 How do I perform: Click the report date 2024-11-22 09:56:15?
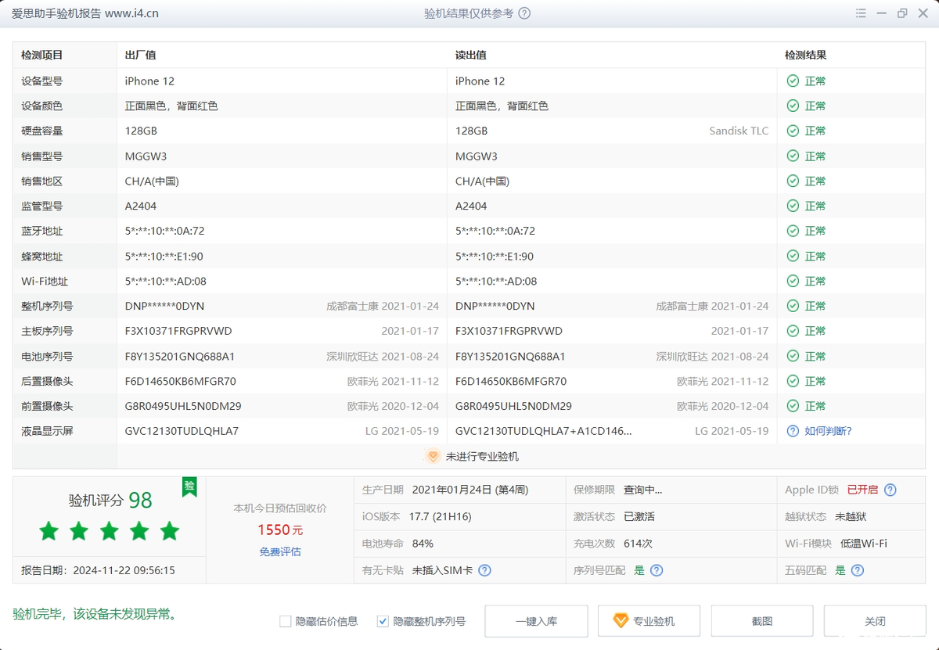pyautogui.click(x=124, y=570)
